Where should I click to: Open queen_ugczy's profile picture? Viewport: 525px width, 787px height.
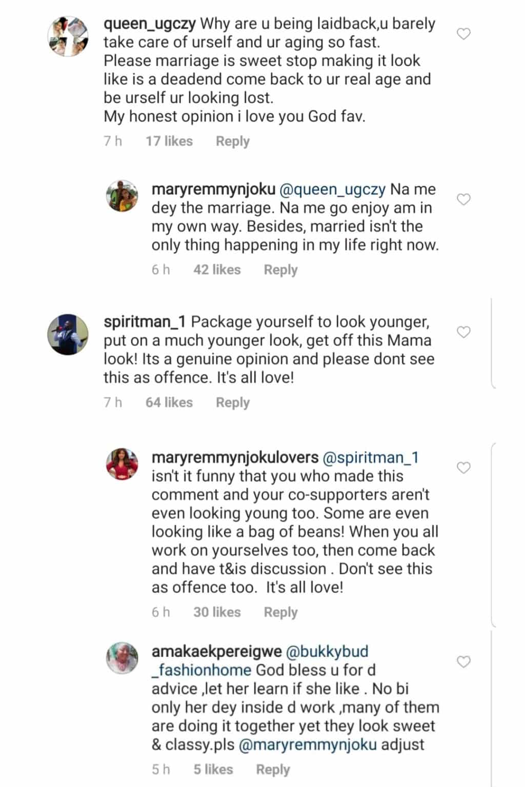pos(69,36)
